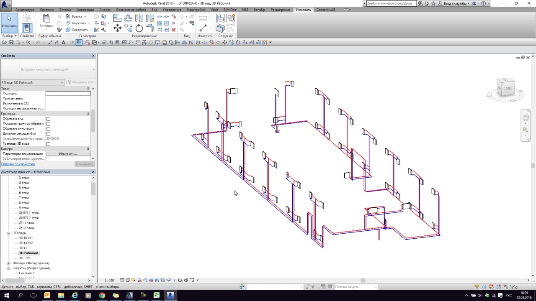Collapse the 3D виды tree node
This screenshot has height=301, width=536.
pyautogui.click(x=8, y=233)
